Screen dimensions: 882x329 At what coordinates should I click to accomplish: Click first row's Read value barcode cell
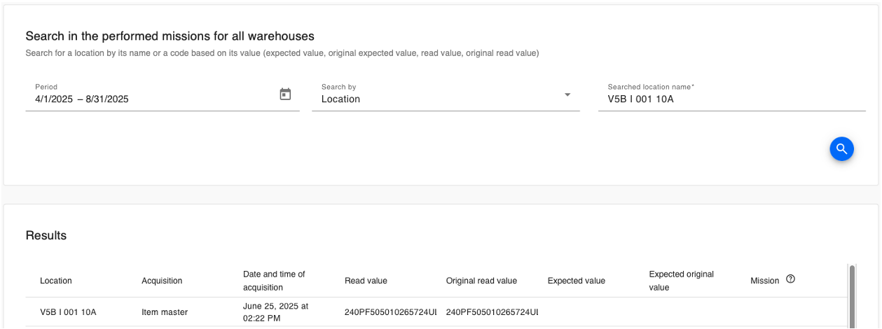[x=391, y=312]
